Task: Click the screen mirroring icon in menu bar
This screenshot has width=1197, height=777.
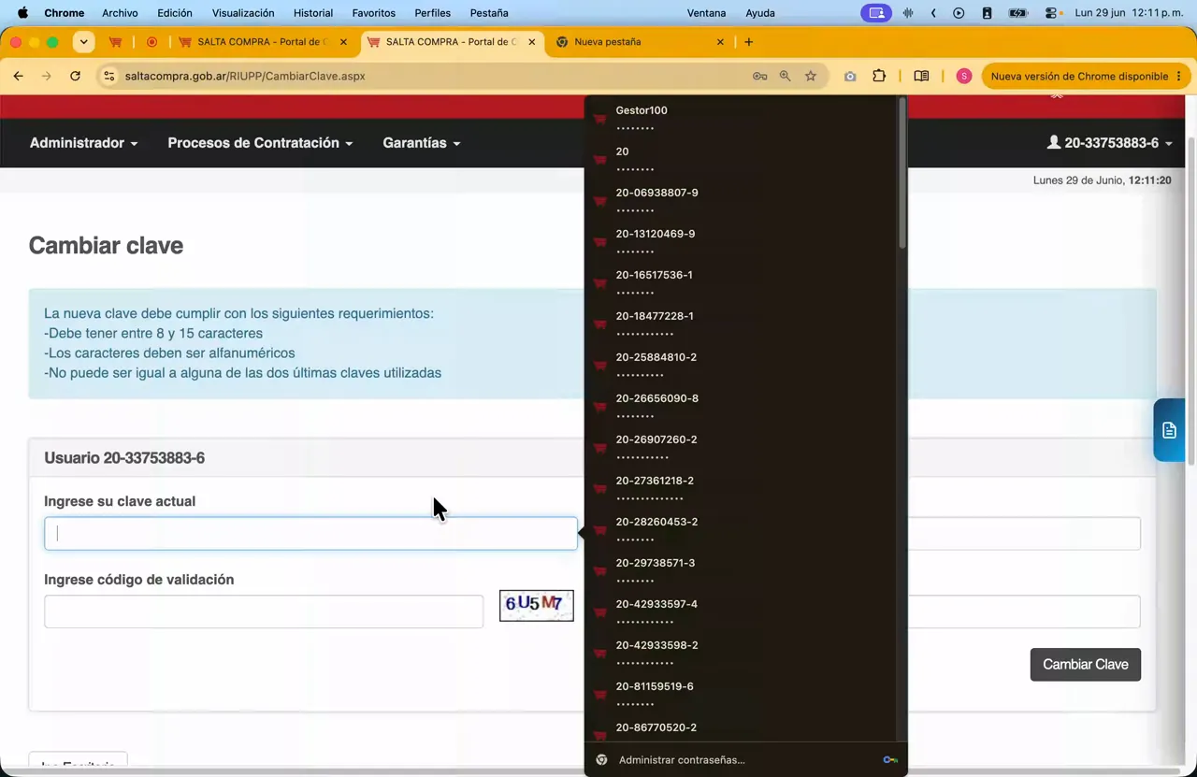Action: (x=876, y=13)
